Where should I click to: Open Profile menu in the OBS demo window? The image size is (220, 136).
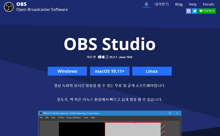(x=61, y=118)
